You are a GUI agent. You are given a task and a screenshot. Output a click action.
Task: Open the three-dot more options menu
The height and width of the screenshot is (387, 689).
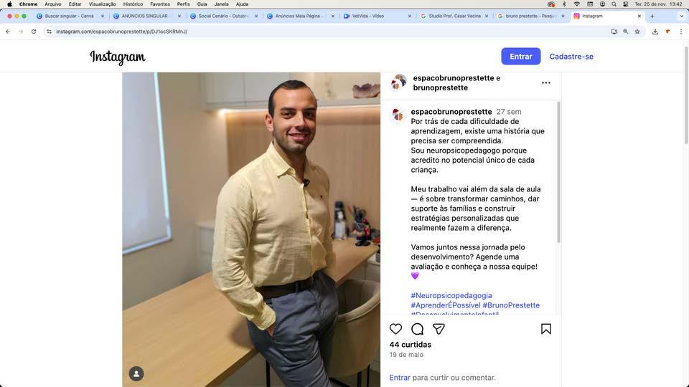coord(545,82)
